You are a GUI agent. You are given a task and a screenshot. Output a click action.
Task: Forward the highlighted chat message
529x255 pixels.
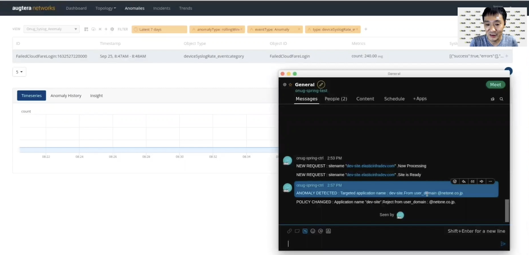(481, 181)
